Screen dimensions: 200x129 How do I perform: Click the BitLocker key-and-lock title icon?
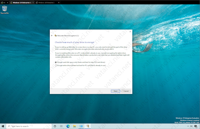tap(56, 36)
